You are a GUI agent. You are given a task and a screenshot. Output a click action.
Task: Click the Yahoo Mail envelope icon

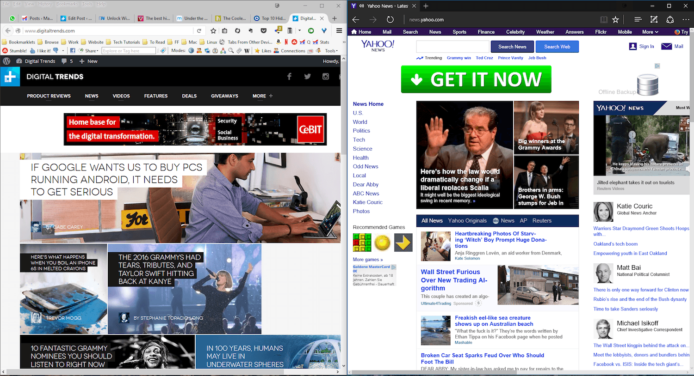pyautogui.click(x=667, y=46)
